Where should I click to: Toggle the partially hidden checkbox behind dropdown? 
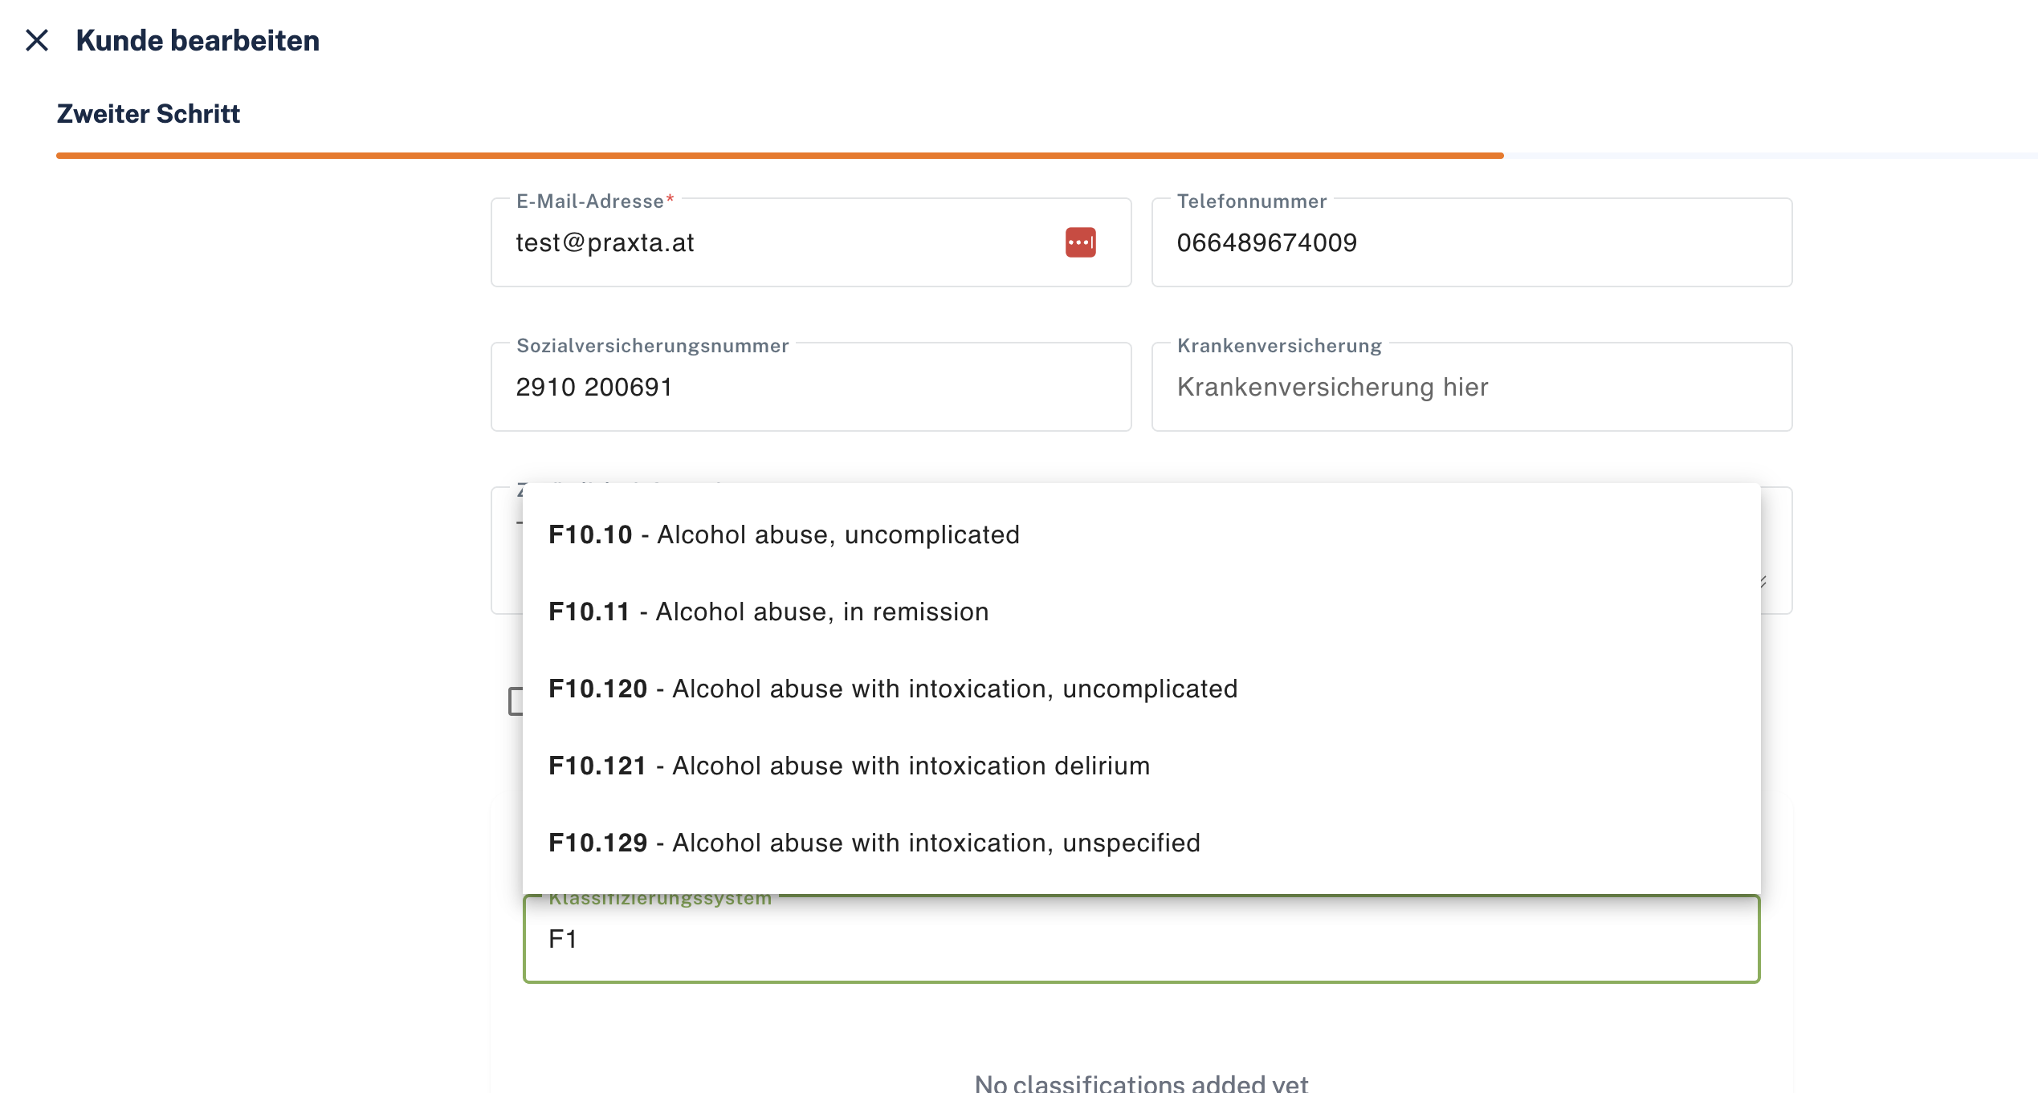click(x=515, y=701)
